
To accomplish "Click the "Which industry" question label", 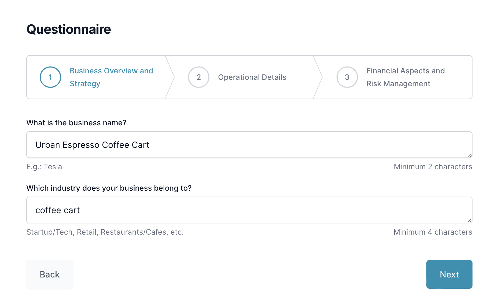I will tap(109, 188).
